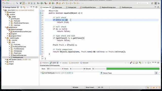The image size is (162, 91).
Task: Click Smart Insert in status bar
Action: pyautogui.click(x=90, y=87)
